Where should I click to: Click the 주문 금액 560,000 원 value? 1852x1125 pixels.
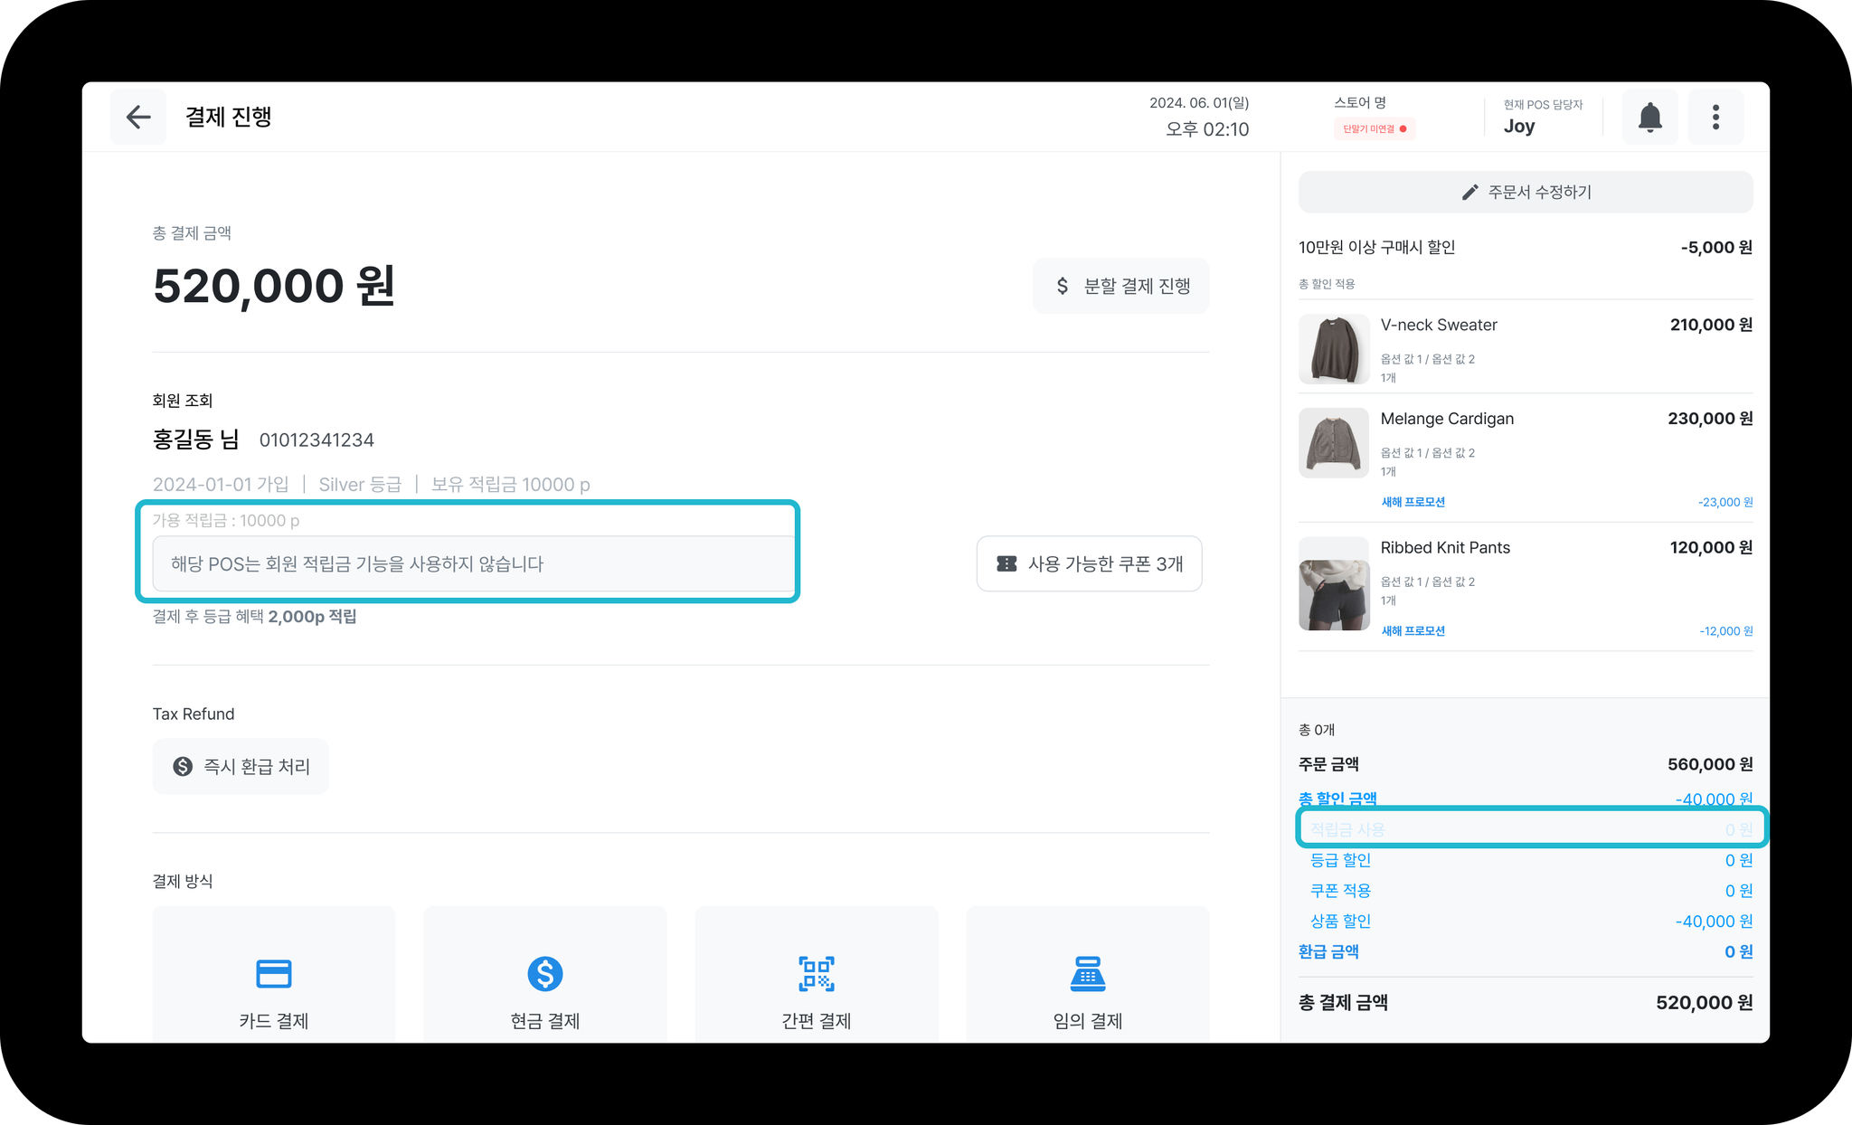click(1710, 764)
